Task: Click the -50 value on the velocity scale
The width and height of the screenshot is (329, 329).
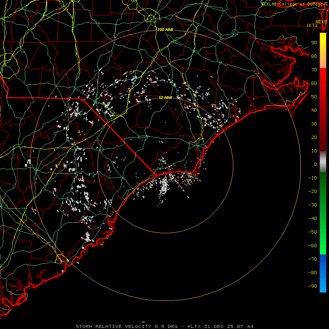Action: [313, 232]
